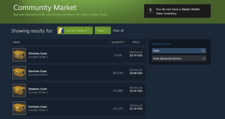Image resolution: width=225 pixels, height=119 pixels.
Task: Click the Counter-Strike 2 game icon
Action: tap(61, 30)
